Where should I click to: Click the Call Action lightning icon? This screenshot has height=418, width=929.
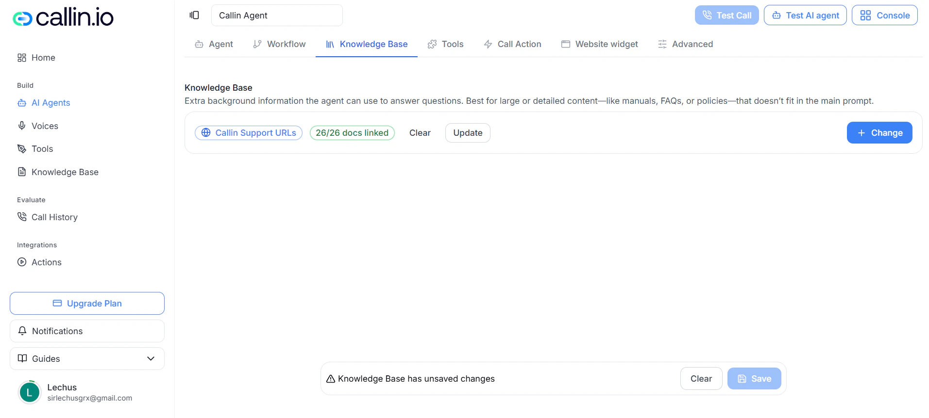488,44
